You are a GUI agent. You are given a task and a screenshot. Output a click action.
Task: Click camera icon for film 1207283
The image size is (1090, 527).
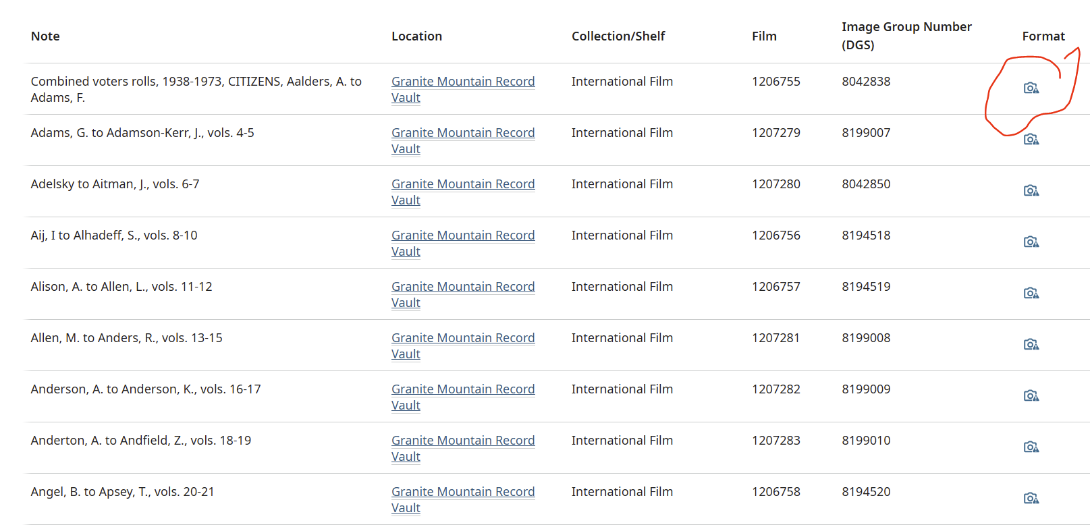pyautogui.click(x=1031, y=447)
